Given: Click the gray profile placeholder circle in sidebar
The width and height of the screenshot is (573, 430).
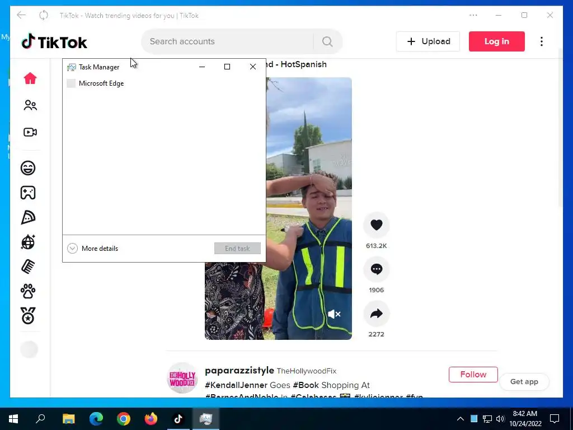Looking at the screenshot, I should point(29,349).
